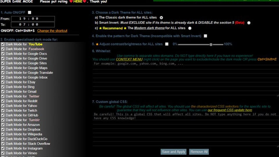Click the Remove All button
Viewport: 279px width, 157px height.
199,152
